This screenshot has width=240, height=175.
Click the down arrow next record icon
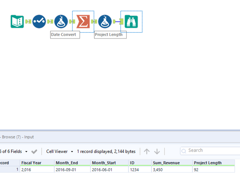pos(157,151)
